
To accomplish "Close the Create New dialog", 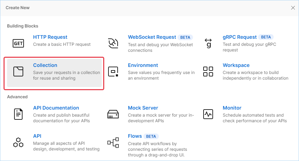I will (x=293, y=8).
